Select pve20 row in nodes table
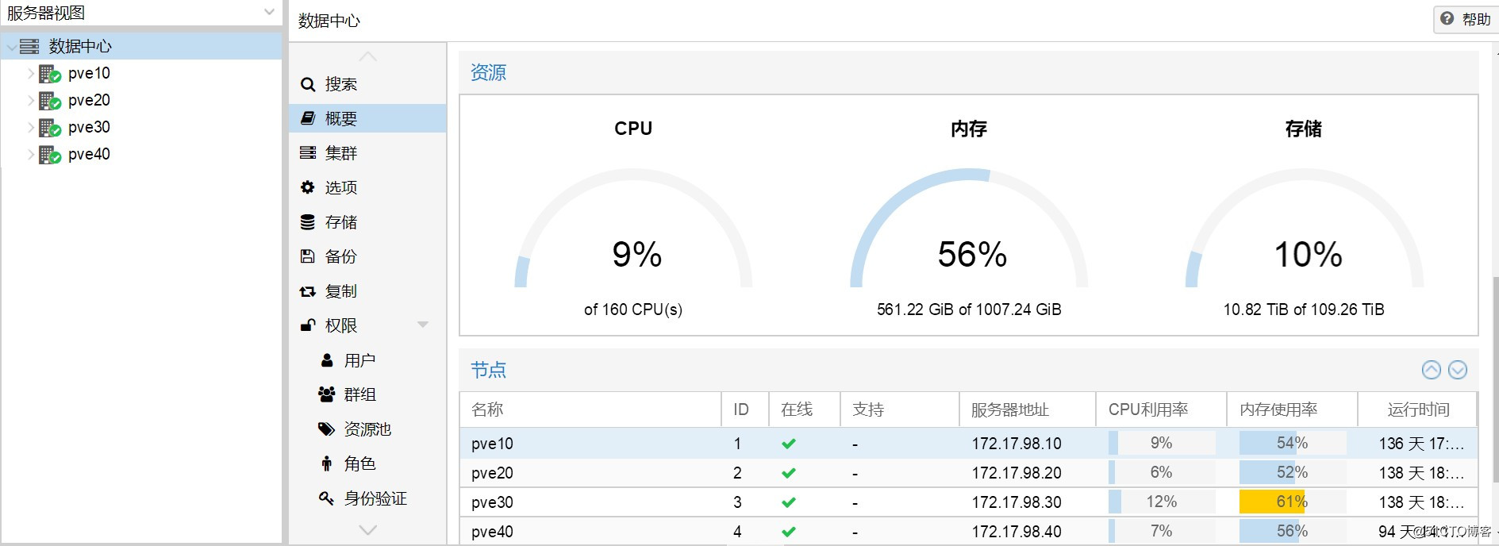 click(x=968, y=473)
